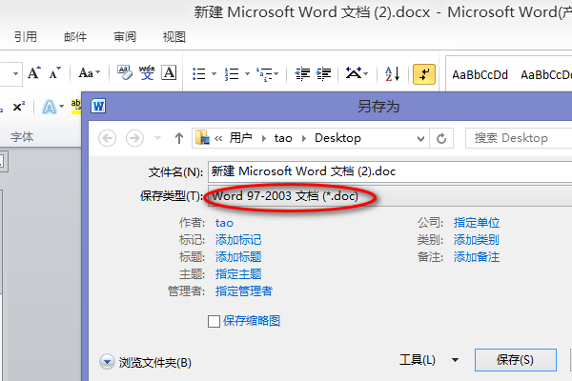Click the Clear Formatting eraser icon
Screen dimensions: 572x381
coord(124,73)
